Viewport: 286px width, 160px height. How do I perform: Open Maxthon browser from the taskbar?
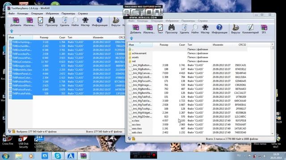pyautogui.click(x=45, y=156)
